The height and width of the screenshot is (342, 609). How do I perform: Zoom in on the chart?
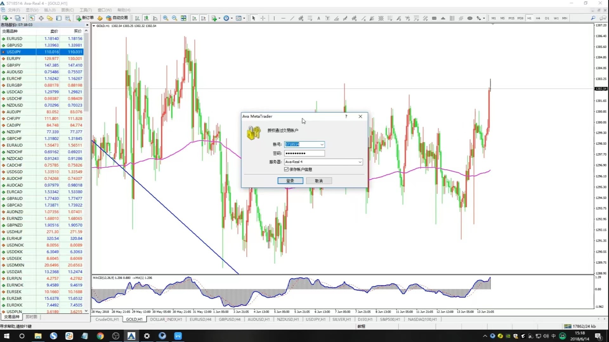point(166,18)
